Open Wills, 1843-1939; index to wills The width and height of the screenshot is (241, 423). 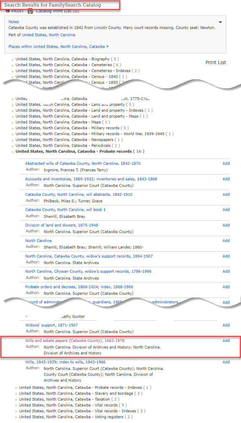[x=65, y=362]
